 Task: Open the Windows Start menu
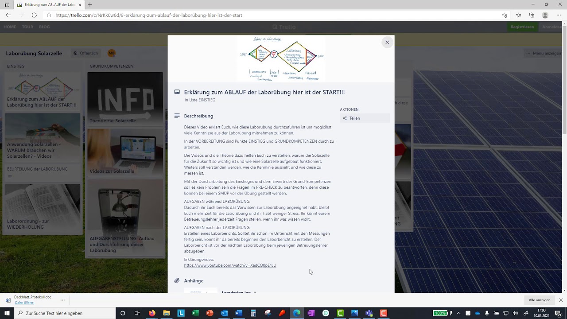coord(7,313)
